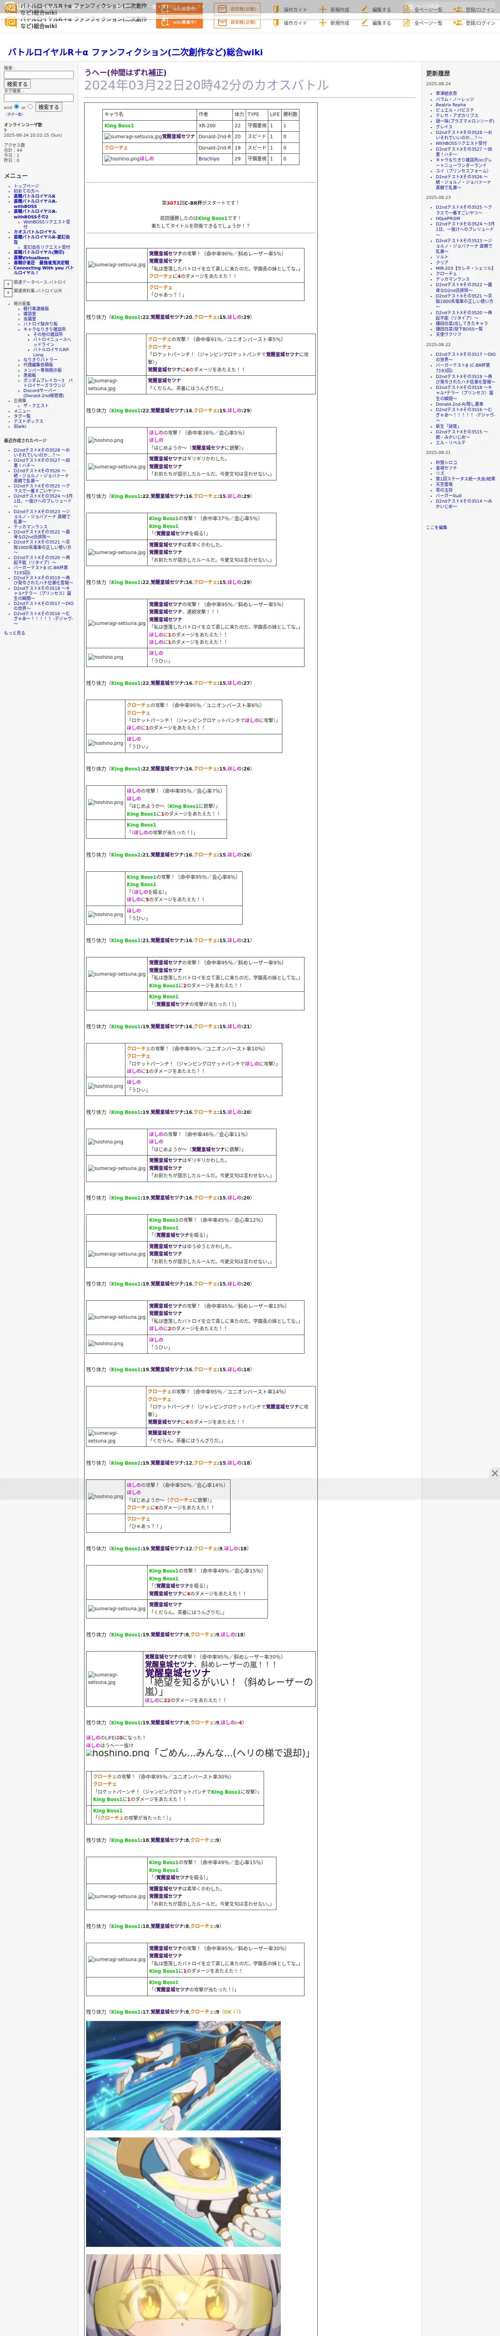Open カオスバトルロイヤル menu link
Viewport: 500px width, 2336px height.
coord(35,232)
